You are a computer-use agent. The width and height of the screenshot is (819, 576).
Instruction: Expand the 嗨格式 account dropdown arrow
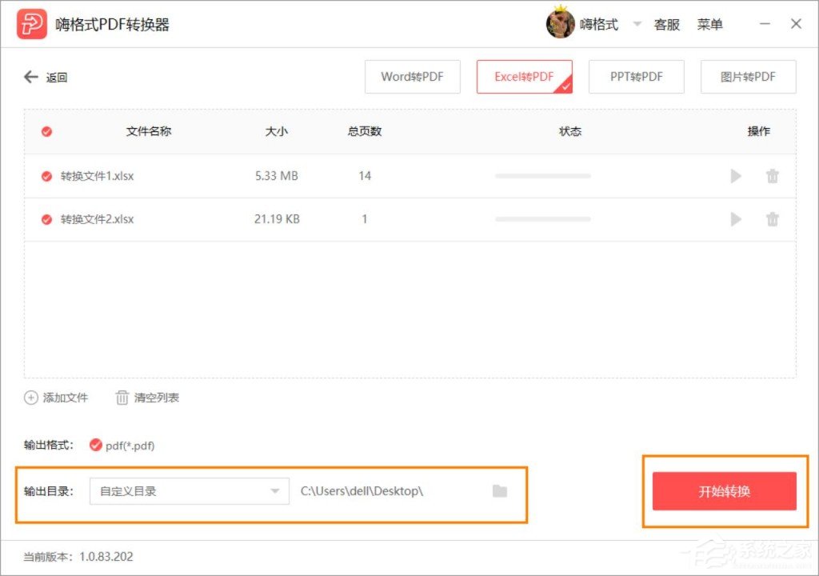point(636,24)
